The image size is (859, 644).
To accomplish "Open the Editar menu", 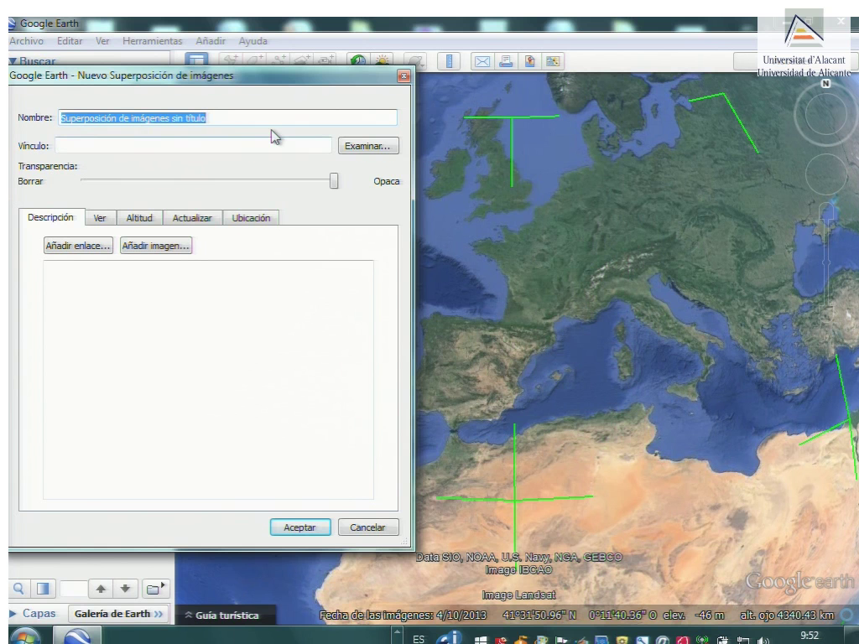I will coord(70,41).
